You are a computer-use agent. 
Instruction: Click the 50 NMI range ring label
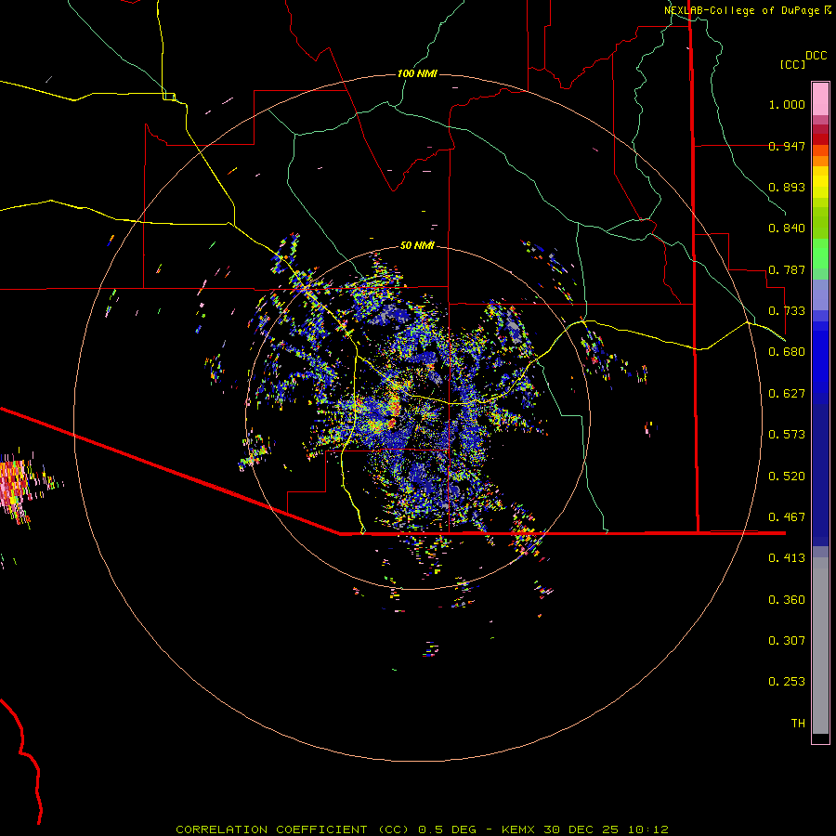417,245
